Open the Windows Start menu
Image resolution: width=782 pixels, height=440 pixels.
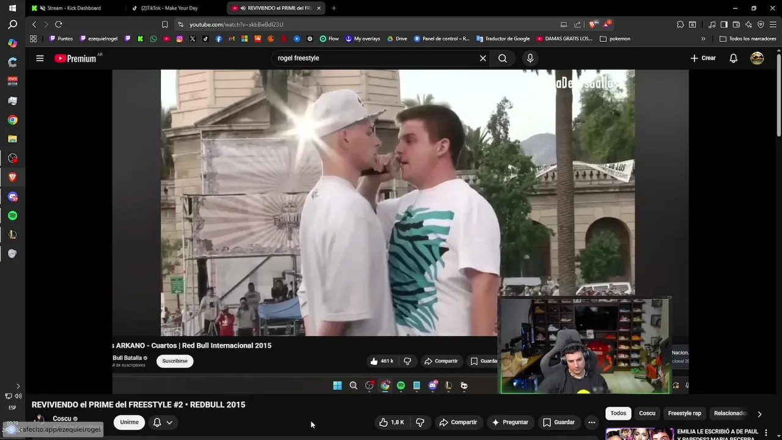[12, 9]
